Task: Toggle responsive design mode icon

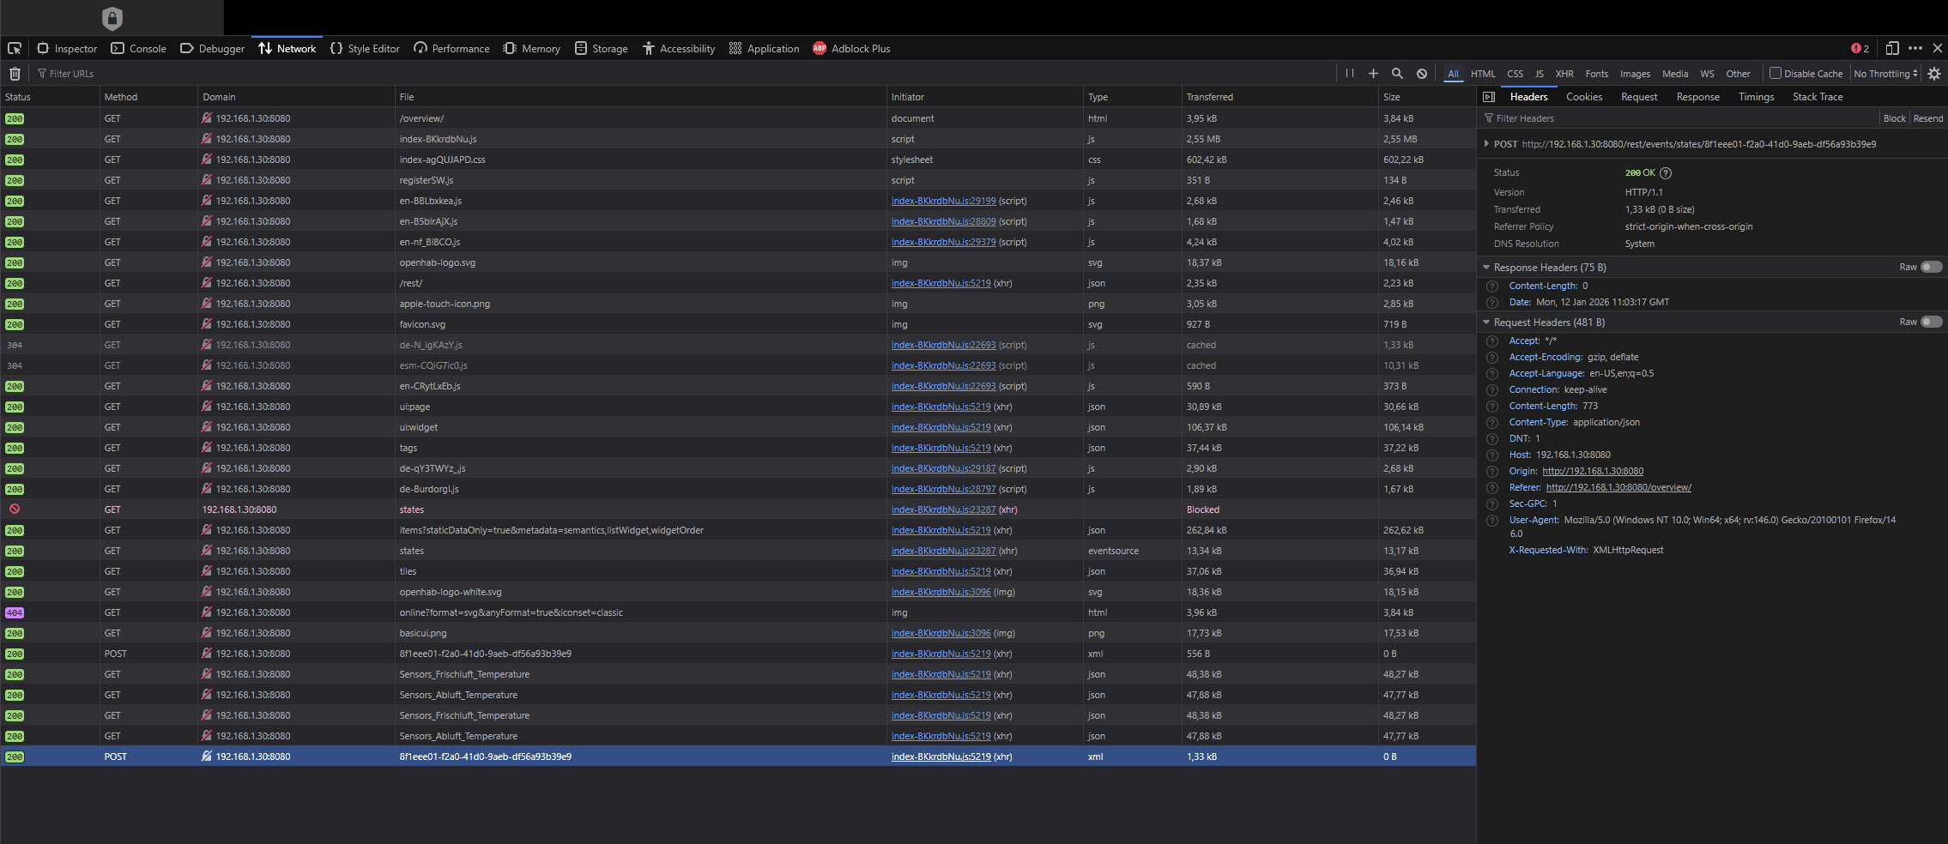Action: pos(1891,49)
